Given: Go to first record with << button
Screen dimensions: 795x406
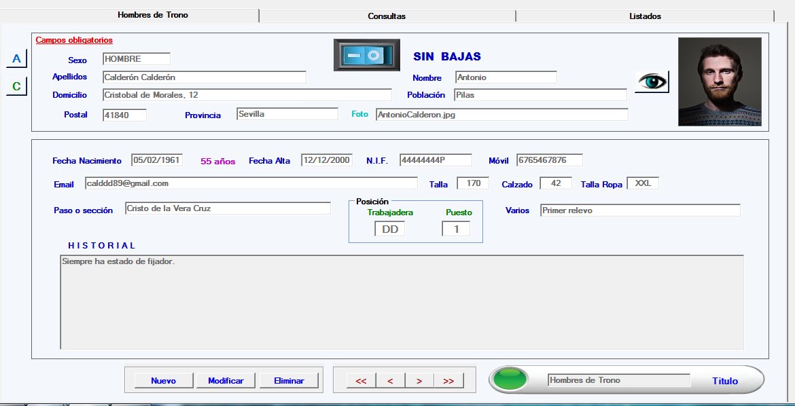Looking at the screenshot, I should click(361, 381).
